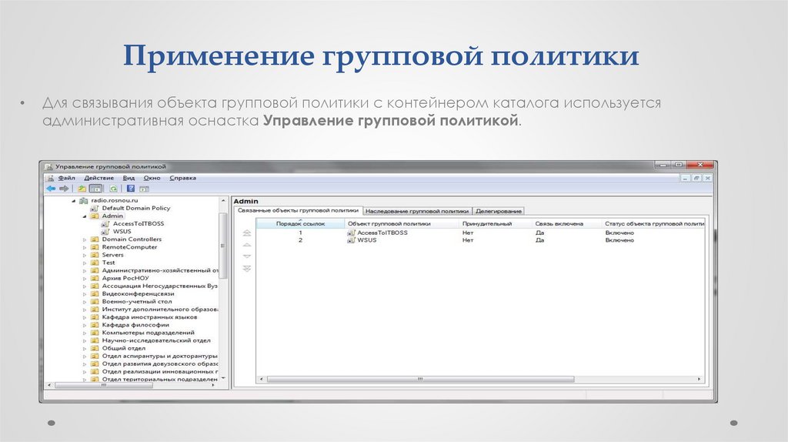Expand the Видеоконференцсвязи node
This screenshot has width=788, height=442.
[85, 294]
